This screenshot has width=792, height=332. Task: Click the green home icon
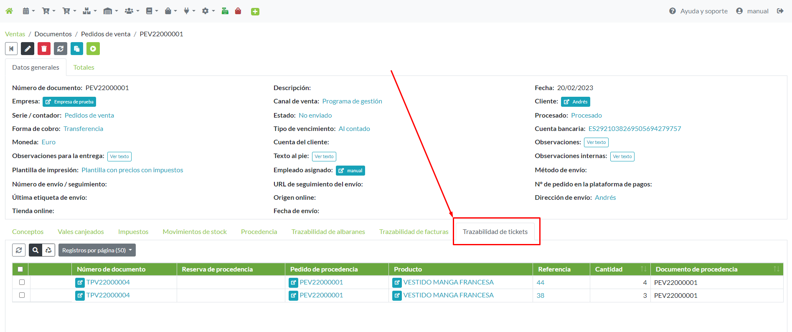[x=9, y=11]
